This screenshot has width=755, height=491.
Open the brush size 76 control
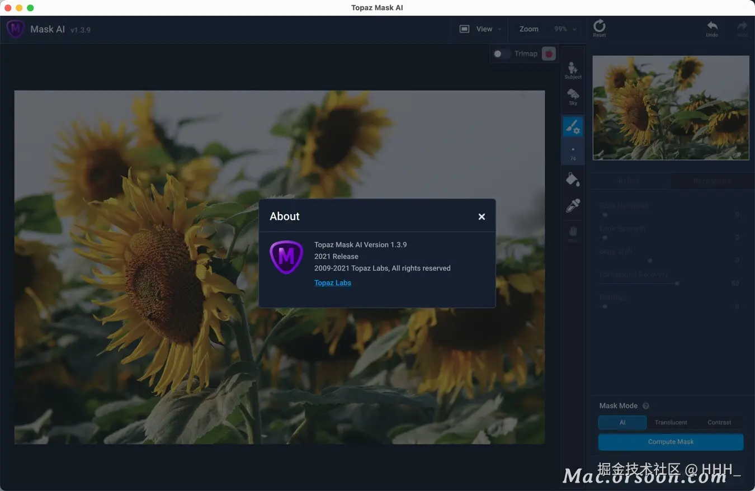pyautogui.click(x=573, y=154)
